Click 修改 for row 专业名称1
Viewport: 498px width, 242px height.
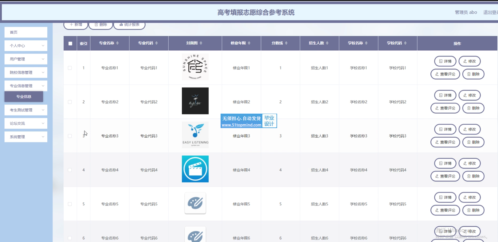point(469,61)
